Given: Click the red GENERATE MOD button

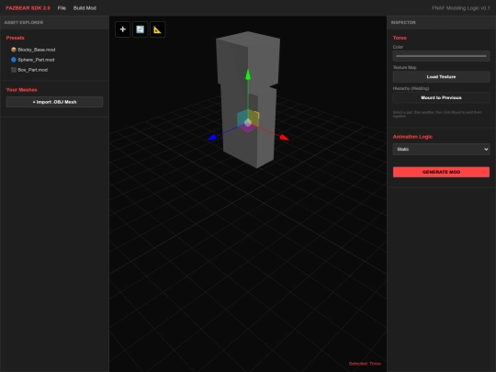Looking at the screenshot, I should 441,172.
